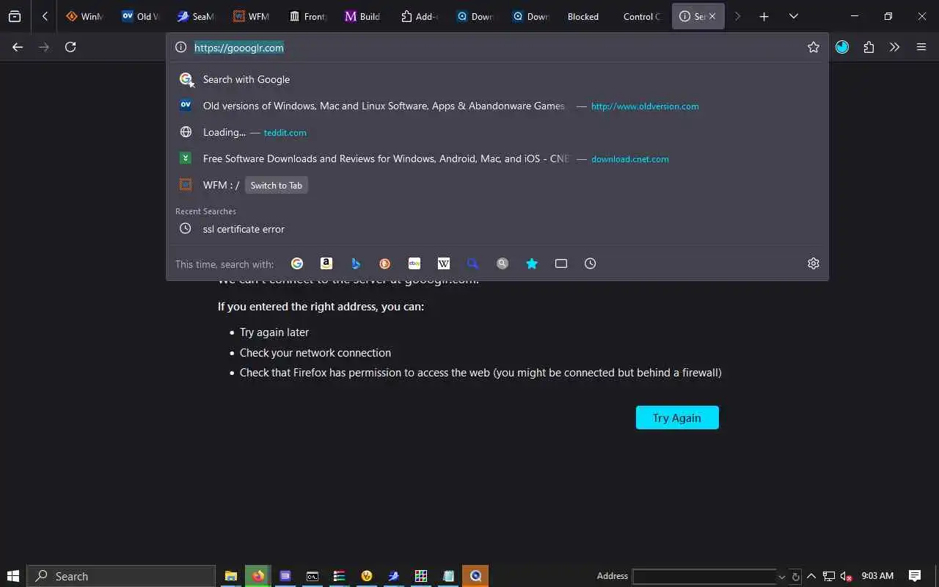Open Command Prompt from taskbar
This screenshot has height=587, width=939.
313,576
